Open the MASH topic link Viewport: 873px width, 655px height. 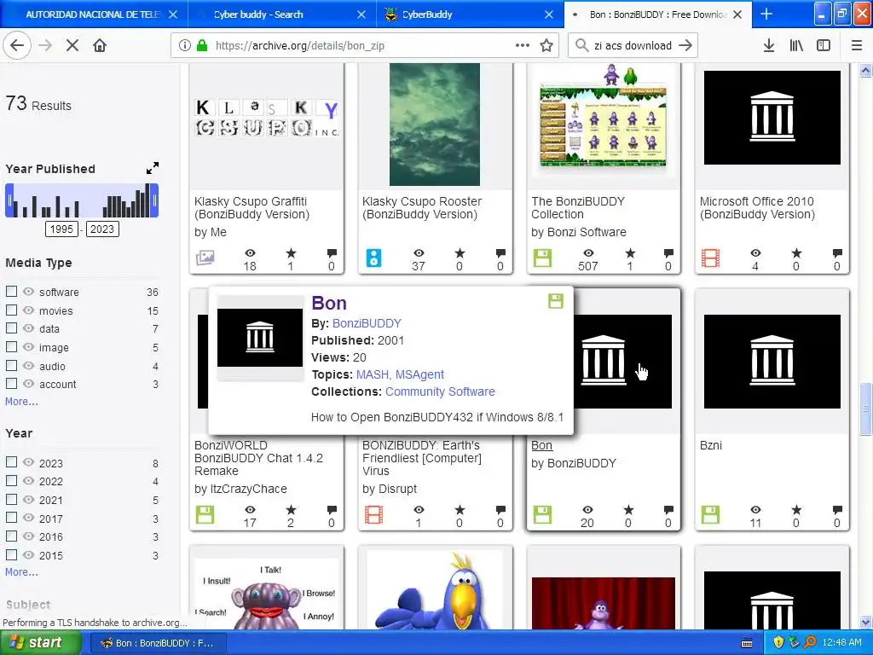click(373, 374)
